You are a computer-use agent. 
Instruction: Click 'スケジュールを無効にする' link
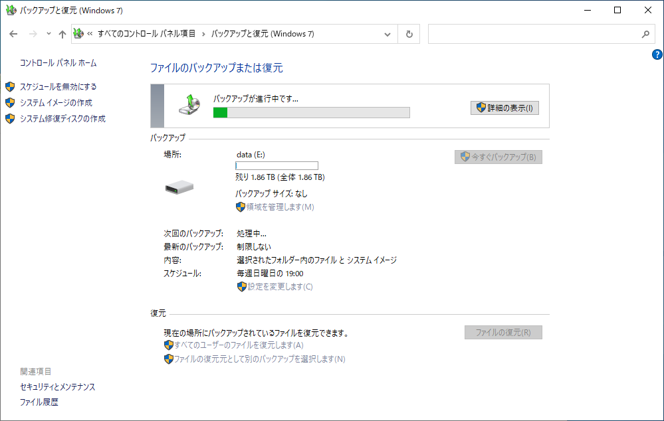58,86
